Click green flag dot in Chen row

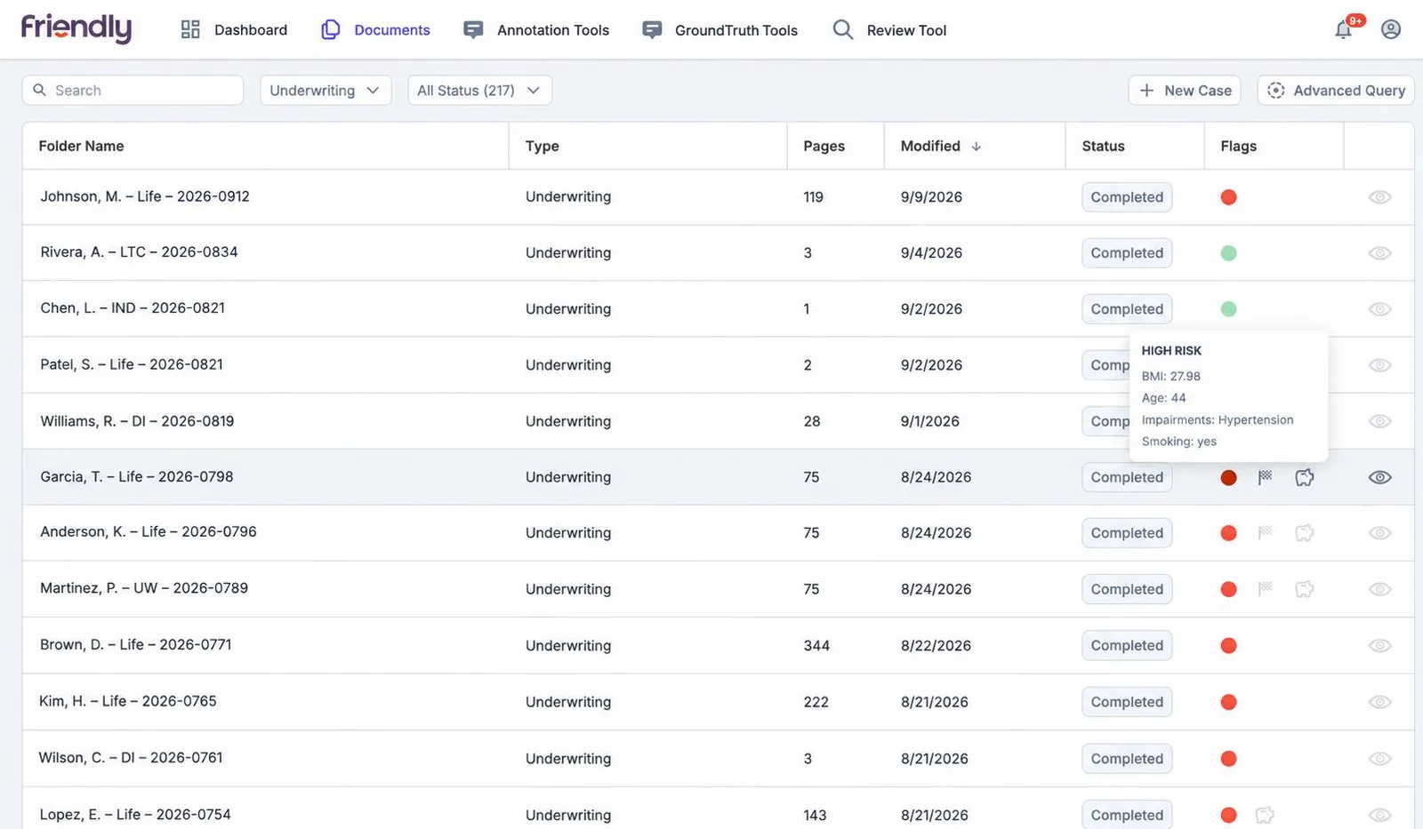(x=1229, y=309)
